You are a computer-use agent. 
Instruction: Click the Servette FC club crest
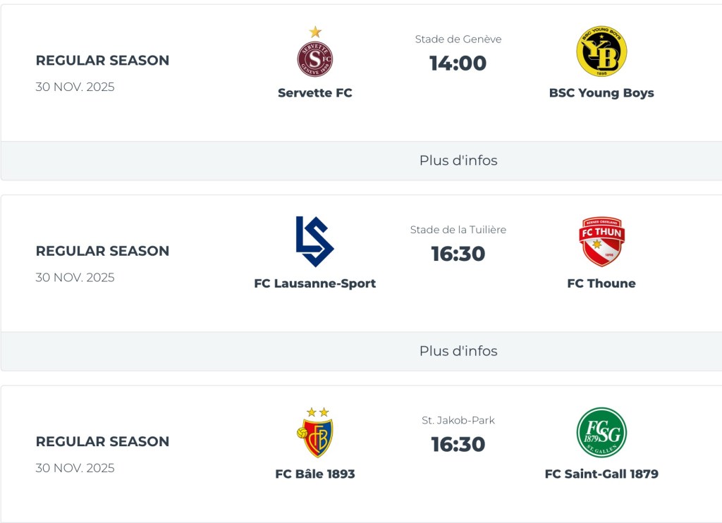[314, 57]
